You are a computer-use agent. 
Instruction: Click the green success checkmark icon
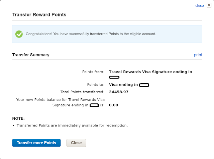(19, 34)
